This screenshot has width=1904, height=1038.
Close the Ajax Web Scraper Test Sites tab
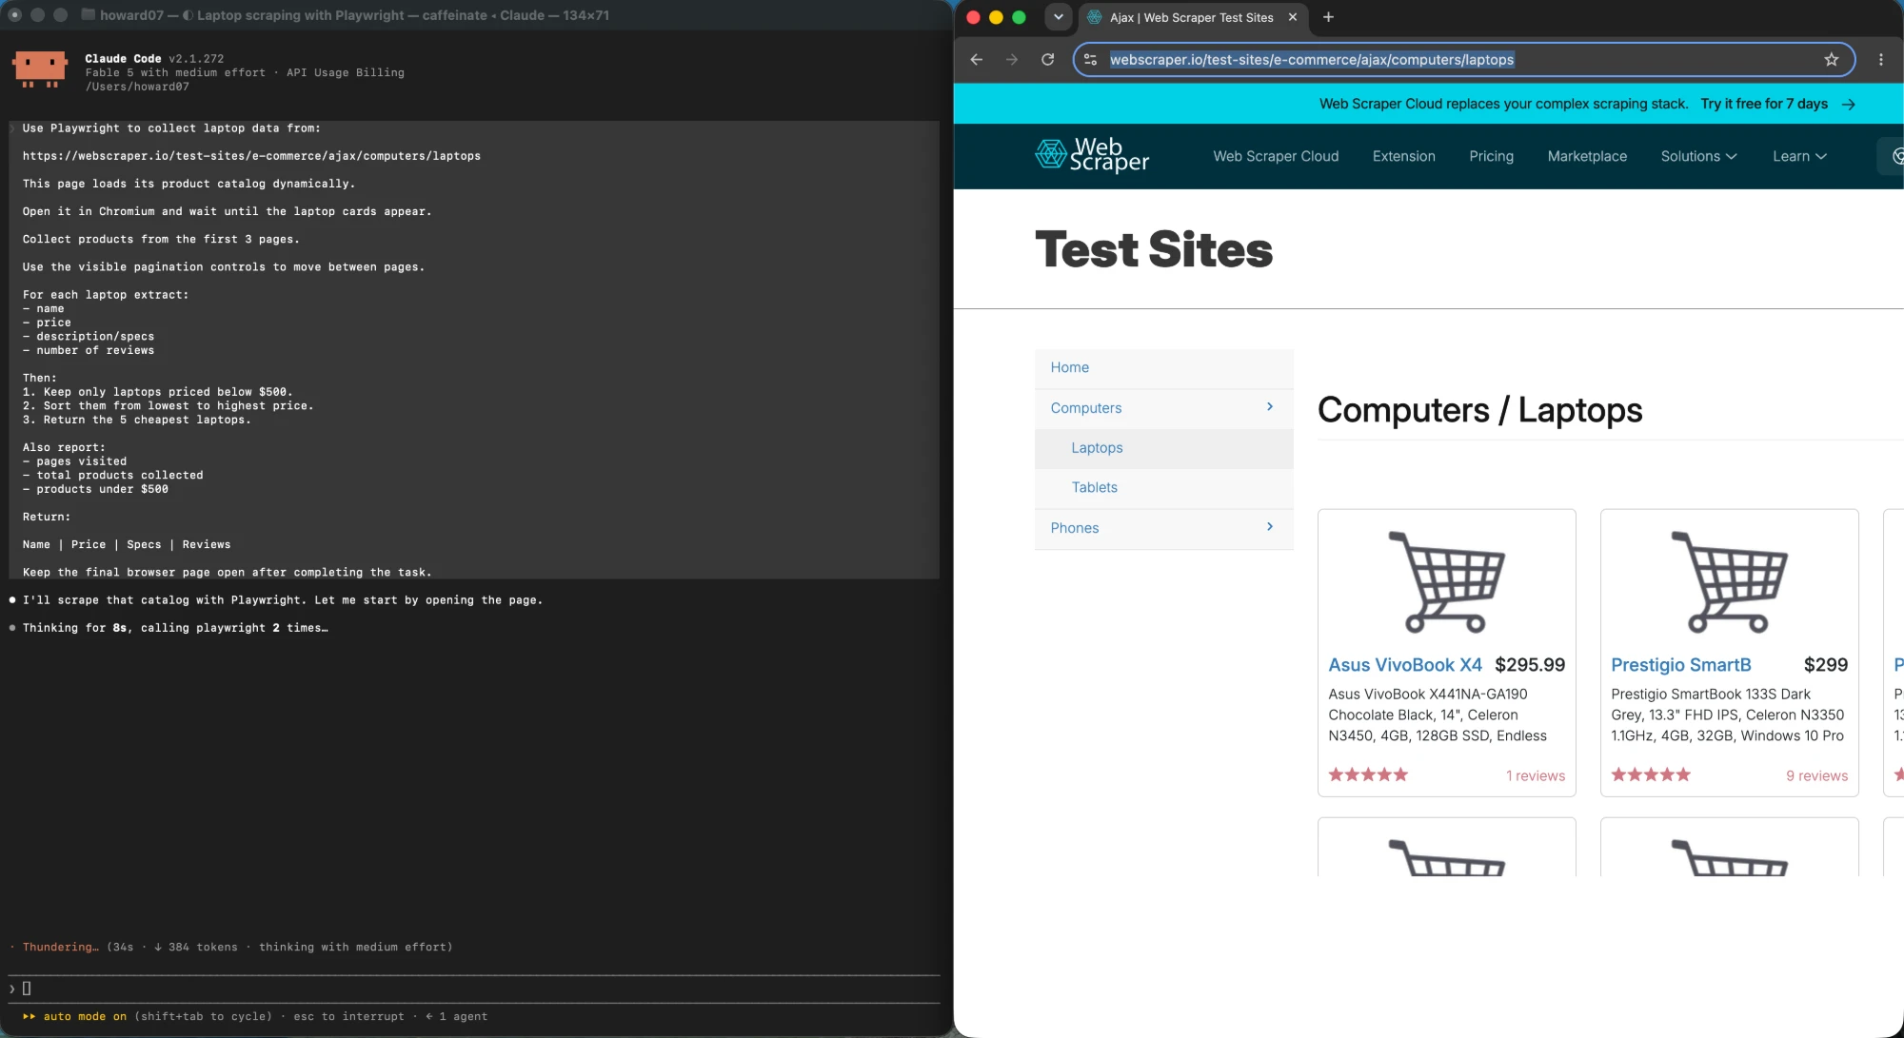pyautogui.click(x=1293, y=17)
